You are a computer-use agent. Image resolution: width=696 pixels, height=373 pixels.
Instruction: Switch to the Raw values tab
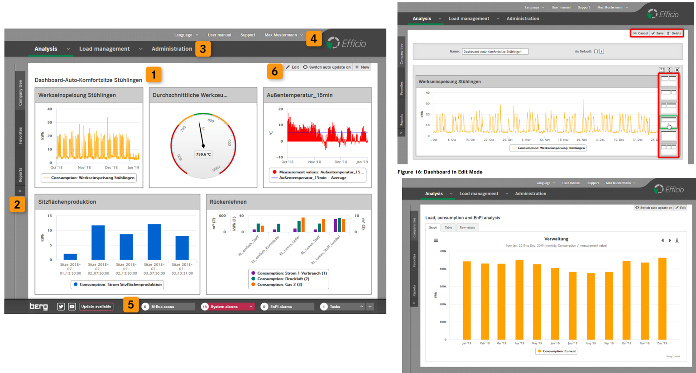coord(467,228)
